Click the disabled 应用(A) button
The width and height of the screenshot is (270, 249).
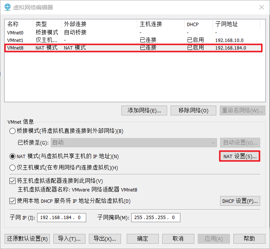(214, 239)
